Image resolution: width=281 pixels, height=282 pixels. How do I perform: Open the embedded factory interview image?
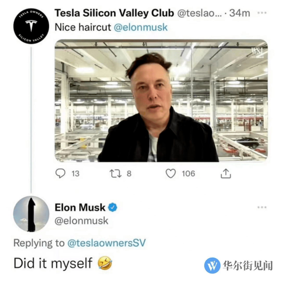(161, 101)
